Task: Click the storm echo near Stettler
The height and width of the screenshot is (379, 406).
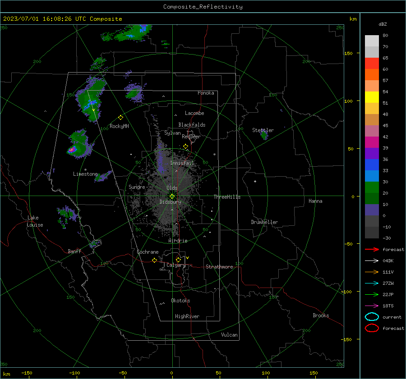Action: (x=264, y=135)
